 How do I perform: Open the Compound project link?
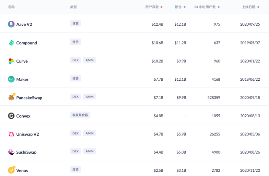tap(27, 43)
